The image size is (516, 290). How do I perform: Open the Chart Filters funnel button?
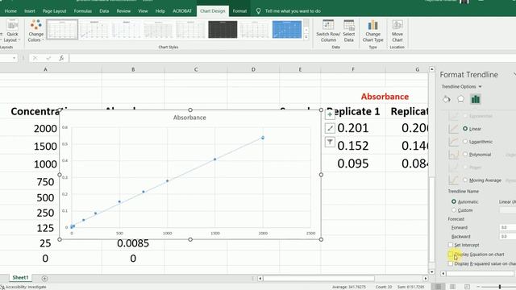[330, 142]
